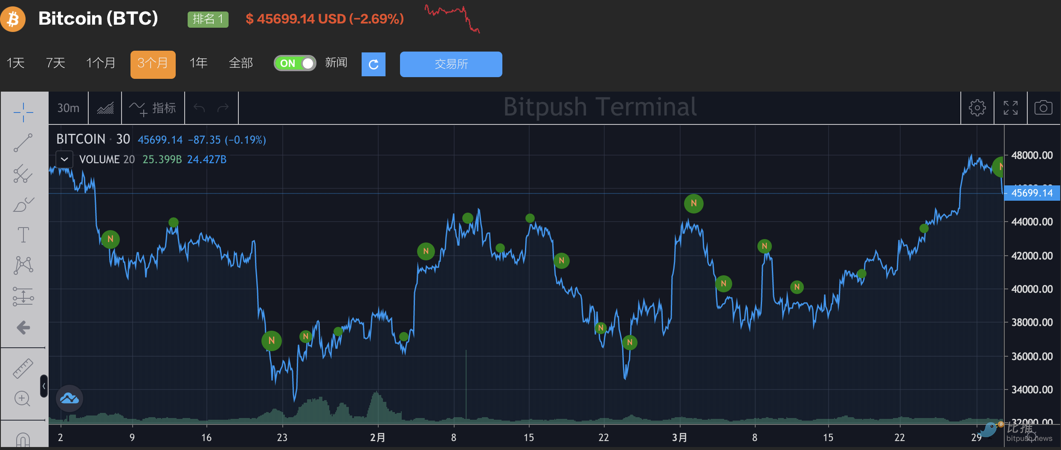Select the 1个月 time range
Viewport: 1061px width, 450px height.
101,63
